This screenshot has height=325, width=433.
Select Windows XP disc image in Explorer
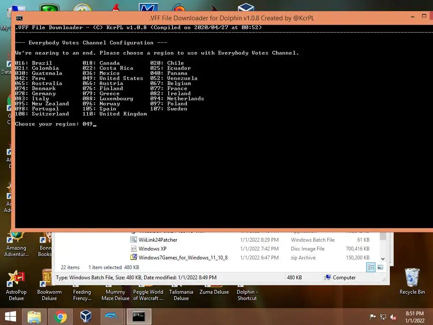tap(152, 249)
